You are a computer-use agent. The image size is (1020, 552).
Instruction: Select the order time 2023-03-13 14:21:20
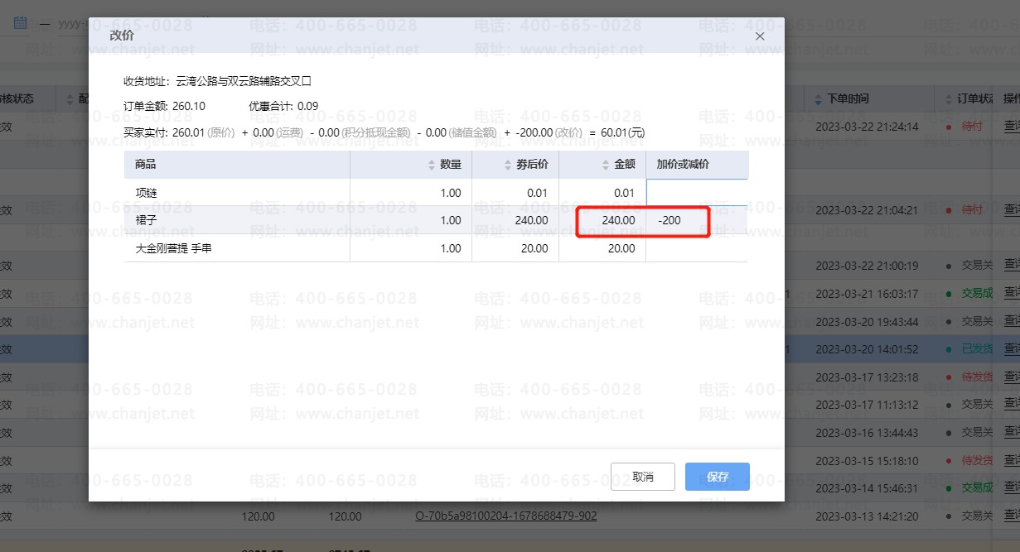(867, 516)
